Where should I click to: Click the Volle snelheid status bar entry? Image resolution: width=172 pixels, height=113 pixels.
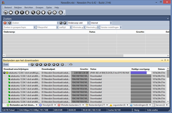pos(152,110)
